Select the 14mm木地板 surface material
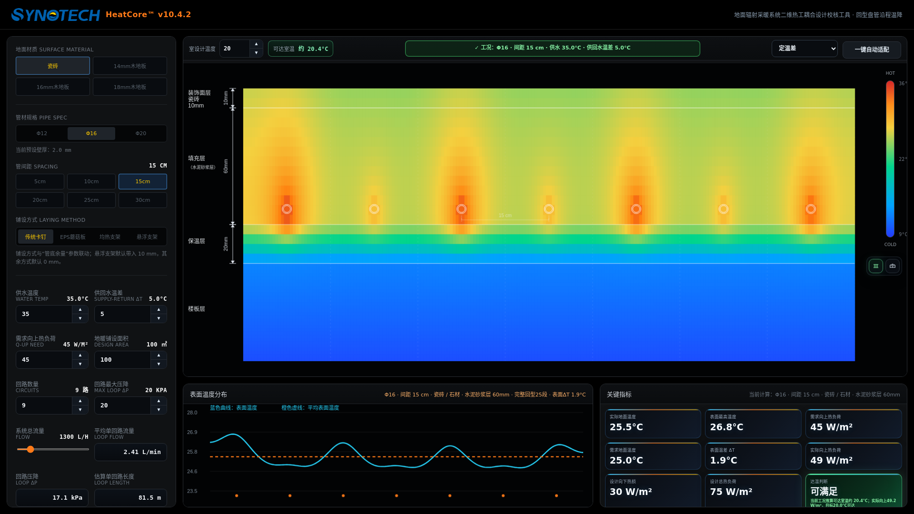Viewport: 914px width, 514px height. [129, 66]
